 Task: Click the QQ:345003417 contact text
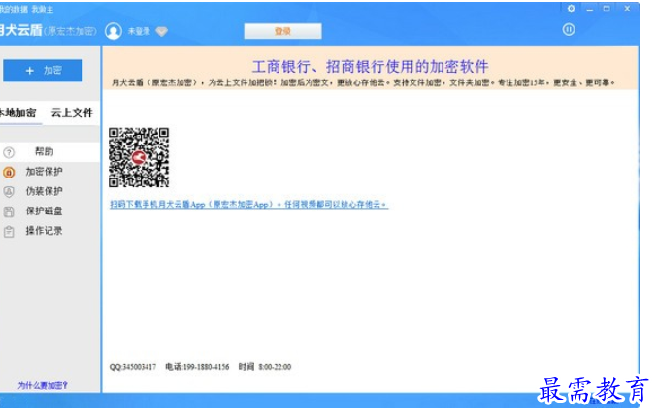(133, 367)
